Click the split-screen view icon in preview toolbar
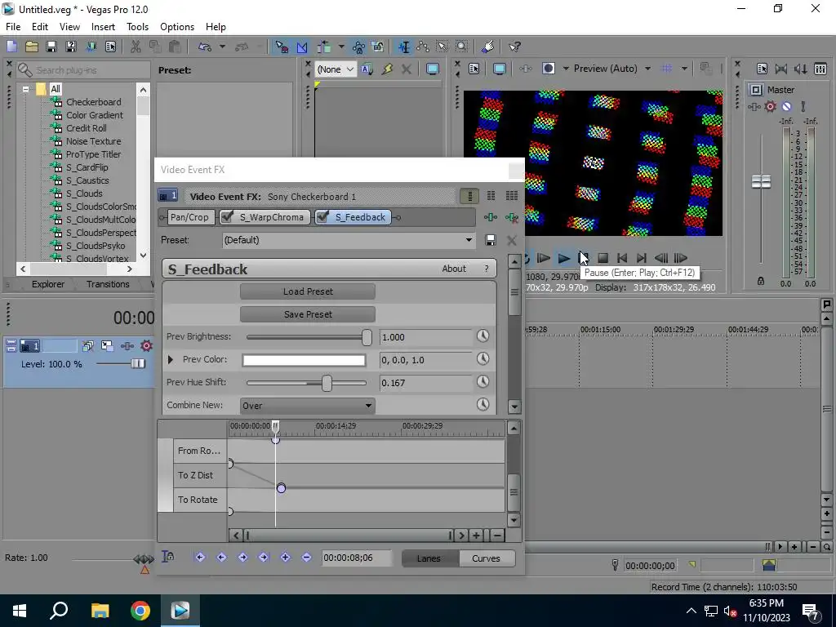Image resolution: width=836 pixels, height=627 pixels. pyautogui.click(x=548, y=69)
